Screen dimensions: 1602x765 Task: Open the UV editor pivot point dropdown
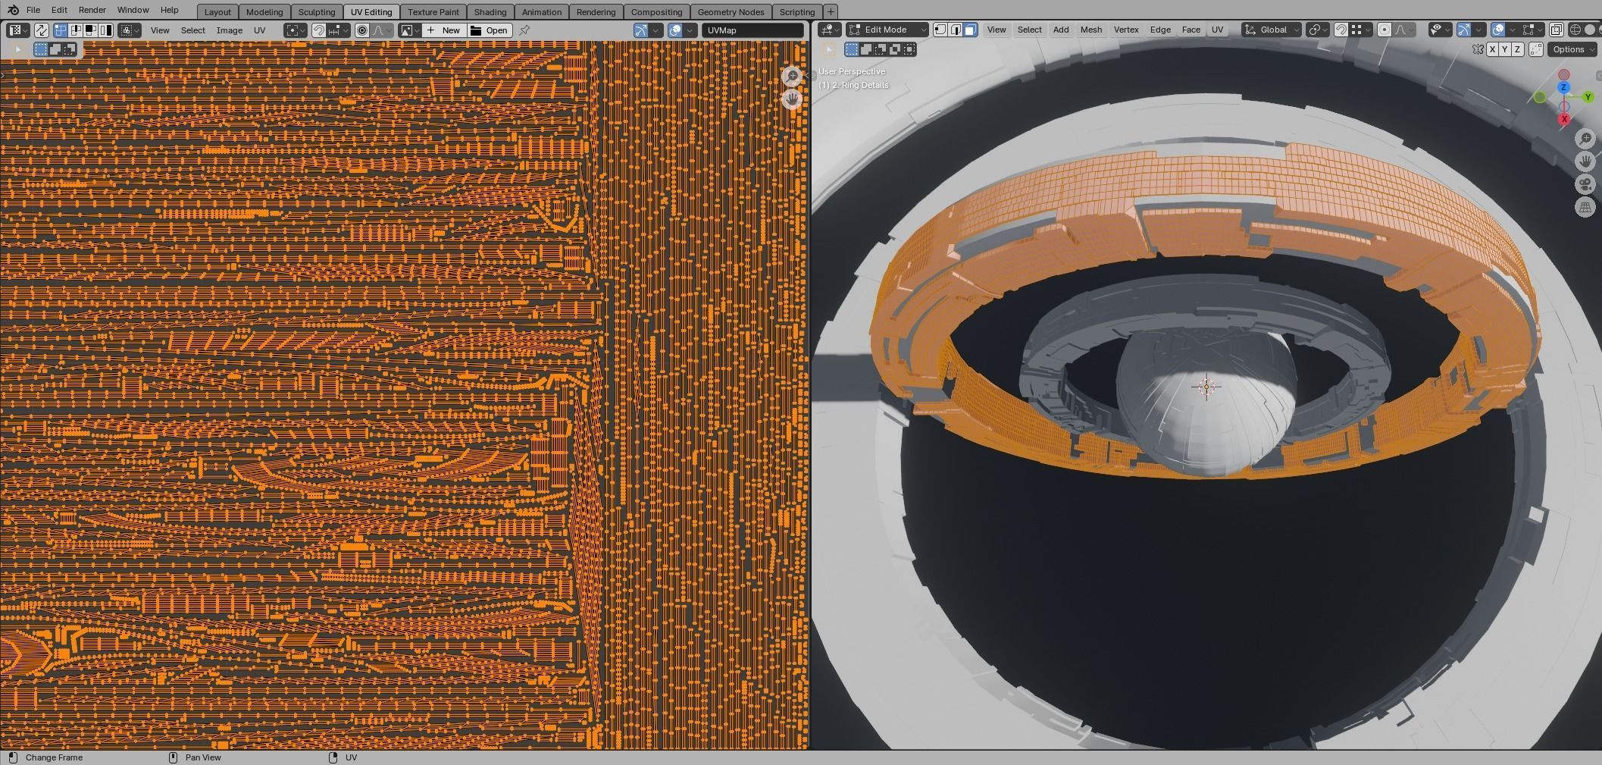[x=296, y=30]
